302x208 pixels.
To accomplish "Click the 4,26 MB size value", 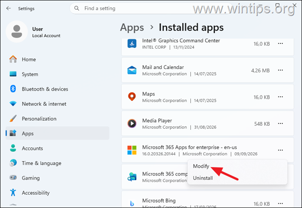I will [x=260, y=70].
